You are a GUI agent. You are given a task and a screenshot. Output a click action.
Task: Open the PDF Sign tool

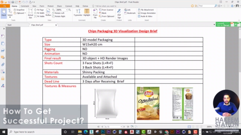tap(119, 13)
